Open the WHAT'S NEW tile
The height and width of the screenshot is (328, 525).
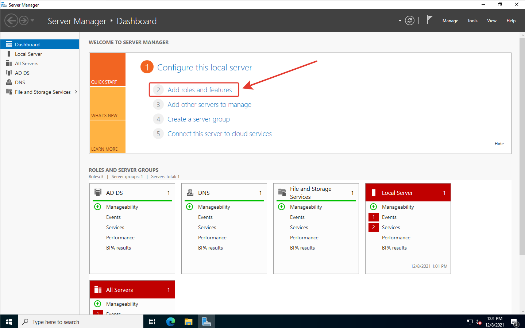coord(107,104)
